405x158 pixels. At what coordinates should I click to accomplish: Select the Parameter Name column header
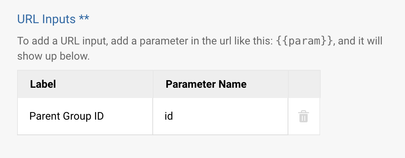click(206, 84)
